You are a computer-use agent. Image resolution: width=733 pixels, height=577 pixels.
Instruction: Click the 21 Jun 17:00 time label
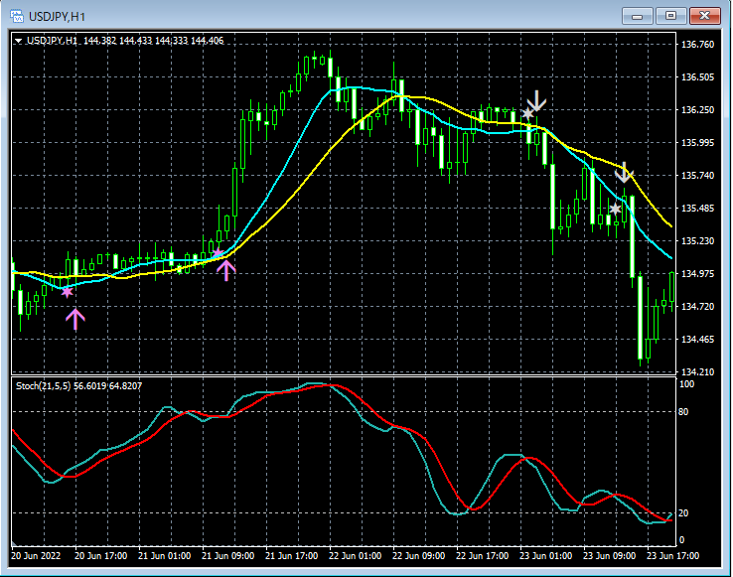coord(291,556)
